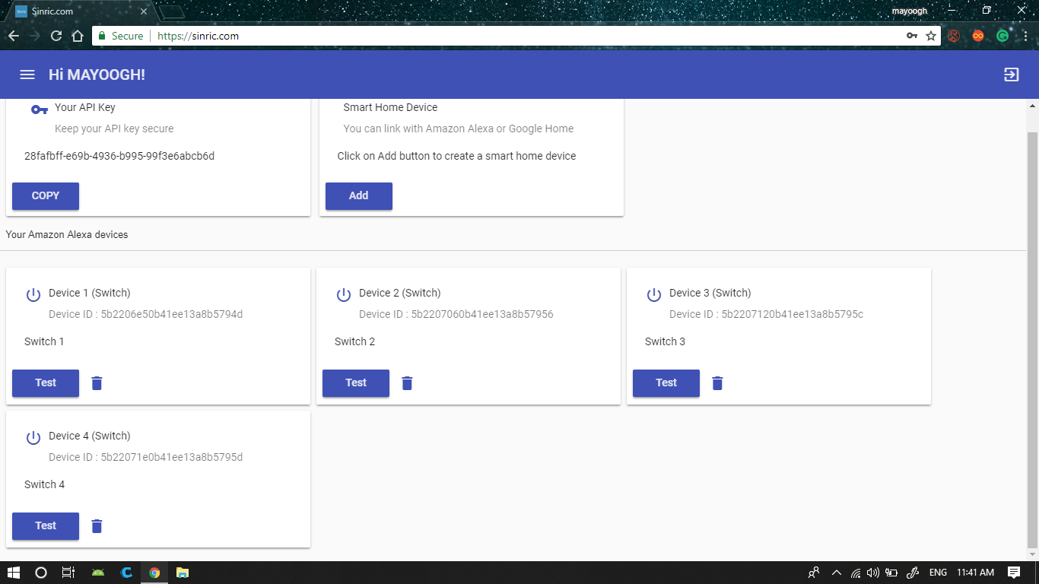Go back in browser history
Screen dimensions: 1039x584
[x=14, y=36]
